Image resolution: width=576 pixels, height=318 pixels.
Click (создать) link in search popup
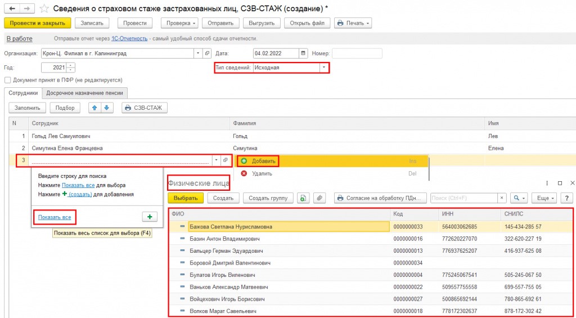(80, 194)
